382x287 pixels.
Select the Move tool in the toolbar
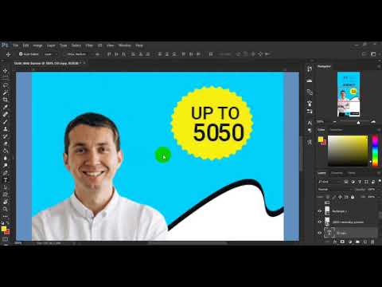coord(5,71)
